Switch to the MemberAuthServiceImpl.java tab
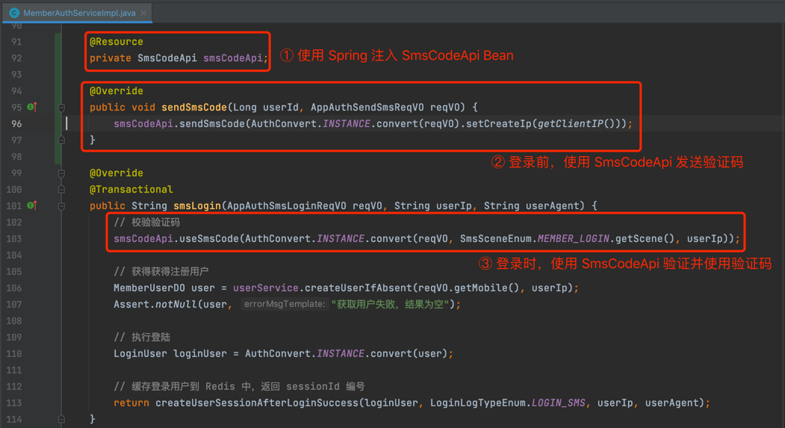 point(78,13)
